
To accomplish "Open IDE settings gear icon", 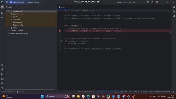I will point(157,2).
